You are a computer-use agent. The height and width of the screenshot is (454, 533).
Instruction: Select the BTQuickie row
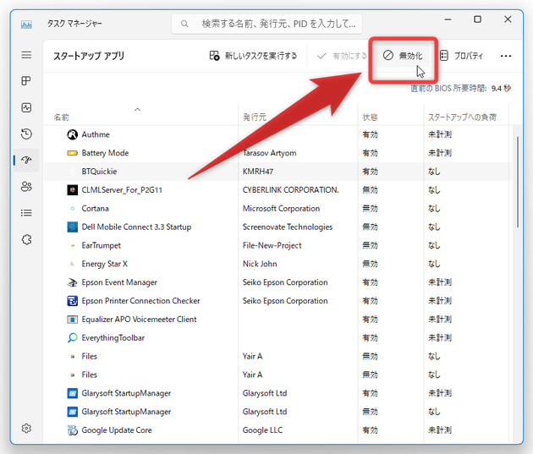point(277,172)
